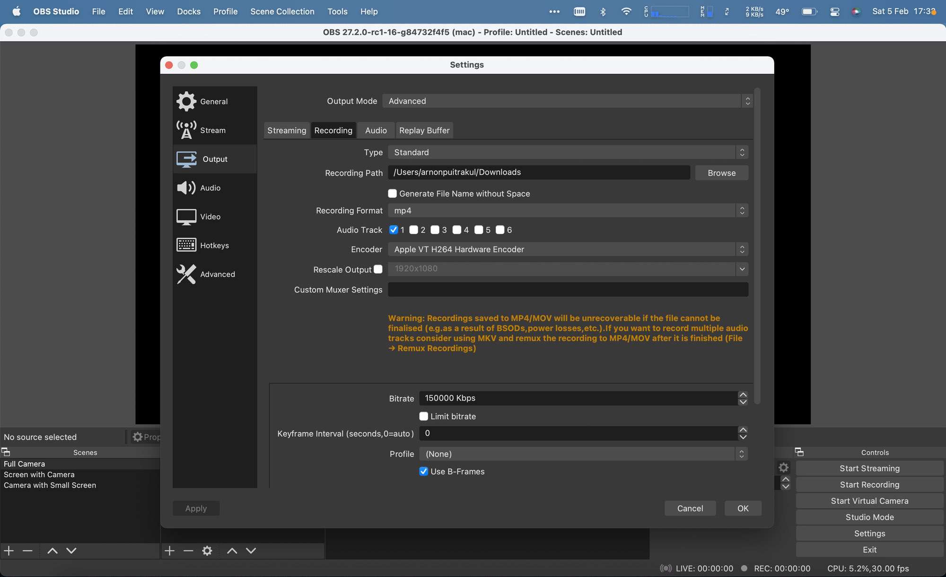Click Start Virtual Camera button
This screenshot has height=577, width=946.
[x=870, y=501]
